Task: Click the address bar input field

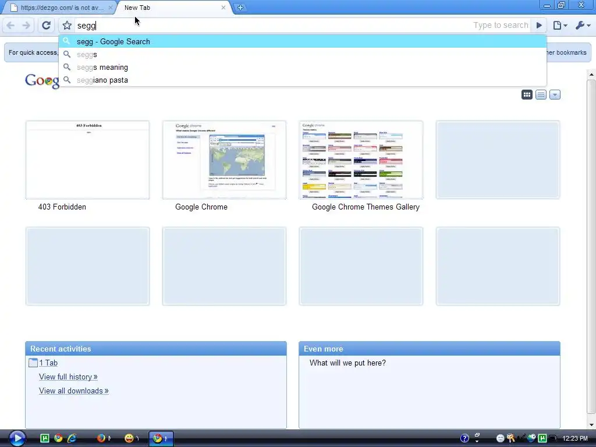Action: point(274,26)
